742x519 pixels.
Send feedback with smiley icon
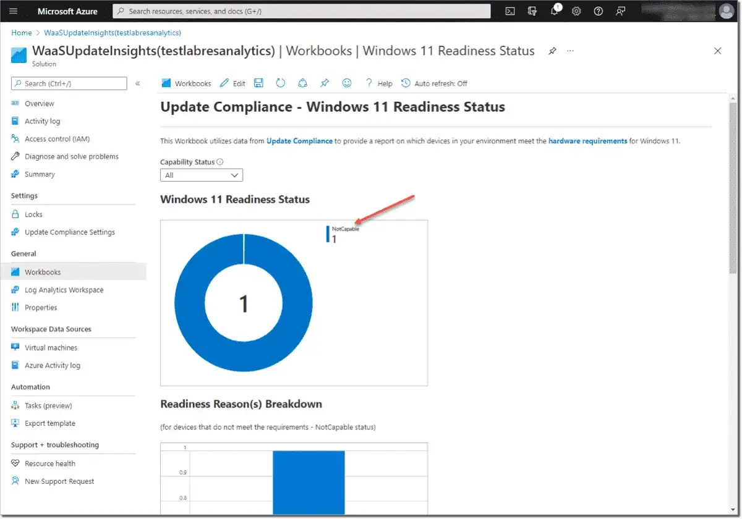tap(347, 83)
